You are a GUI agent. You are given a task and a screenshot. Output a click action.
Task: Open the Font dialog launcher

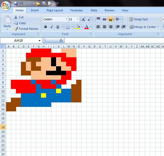[91, 34]
